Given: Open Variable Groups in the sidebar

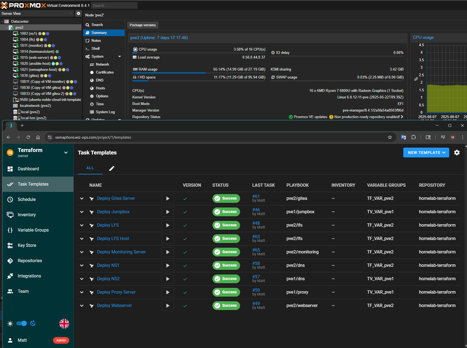Looking at the screenshot, I should point(33,230).
